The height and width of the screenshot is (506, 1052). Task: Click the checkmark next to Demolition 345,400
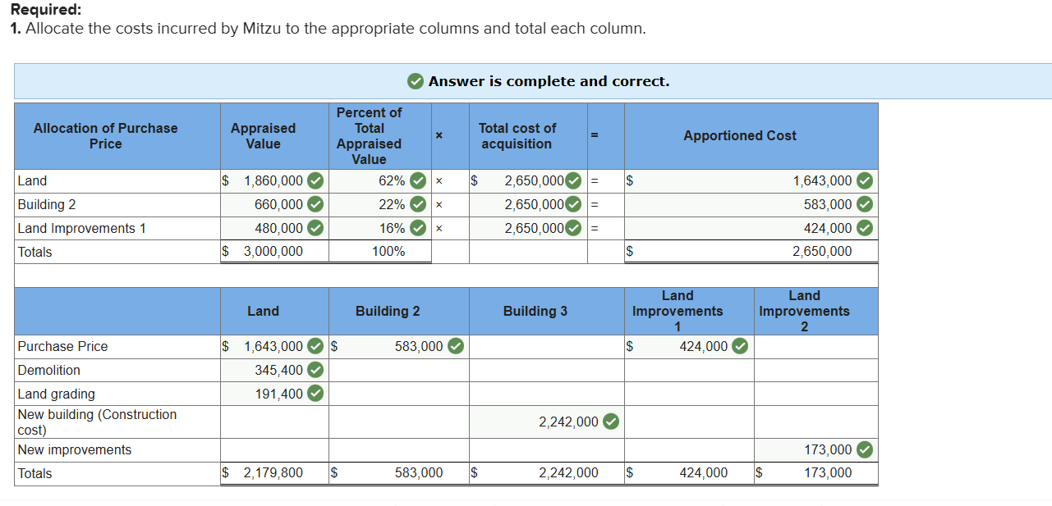pyautogui.click(x=315, y=371)
